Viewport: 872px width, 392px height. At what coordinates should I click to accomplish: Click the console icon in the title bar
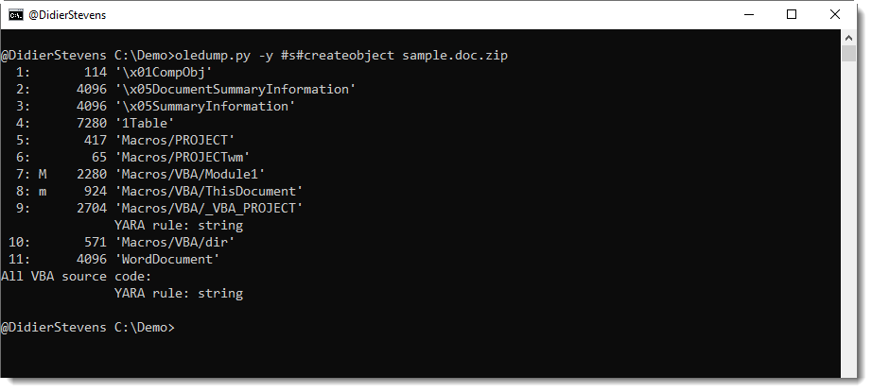pos(17,14)
